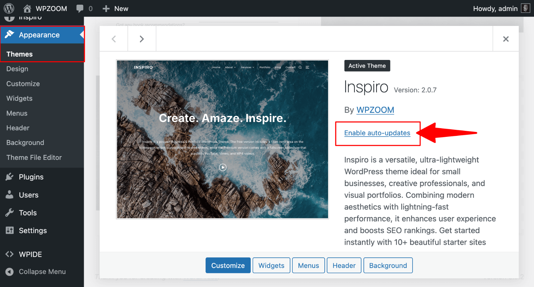This screenshot has width=534, height=287.
Task: Click the admin avatar icon
Action: pyautogui.click(x=525, y=8)
